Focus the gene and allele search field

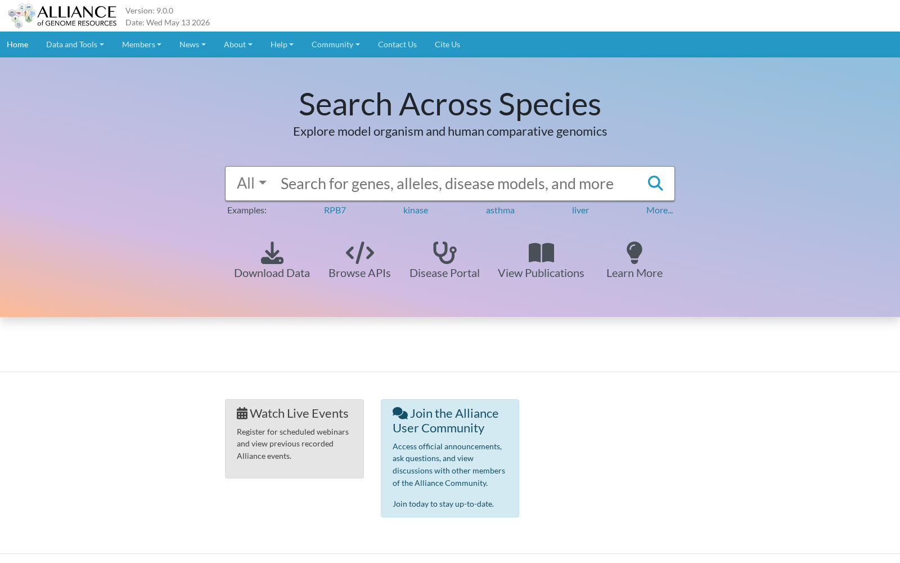[x=456, y=184]
